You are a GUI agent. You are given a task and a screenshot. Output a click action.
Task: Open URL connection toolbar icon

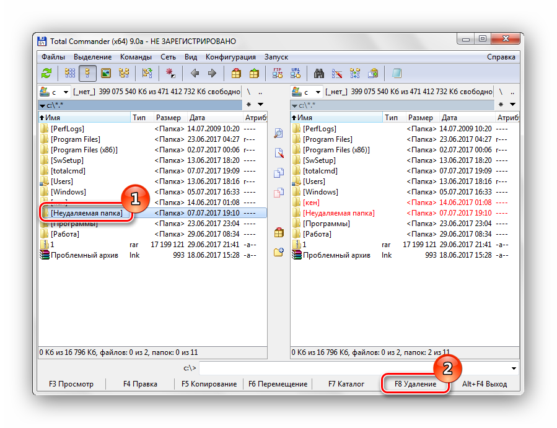click(296, 73)
